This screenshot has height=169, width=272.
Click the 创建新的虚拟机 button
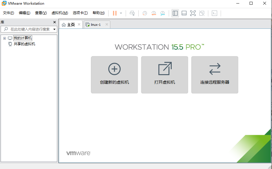click(x=114, y=75)
